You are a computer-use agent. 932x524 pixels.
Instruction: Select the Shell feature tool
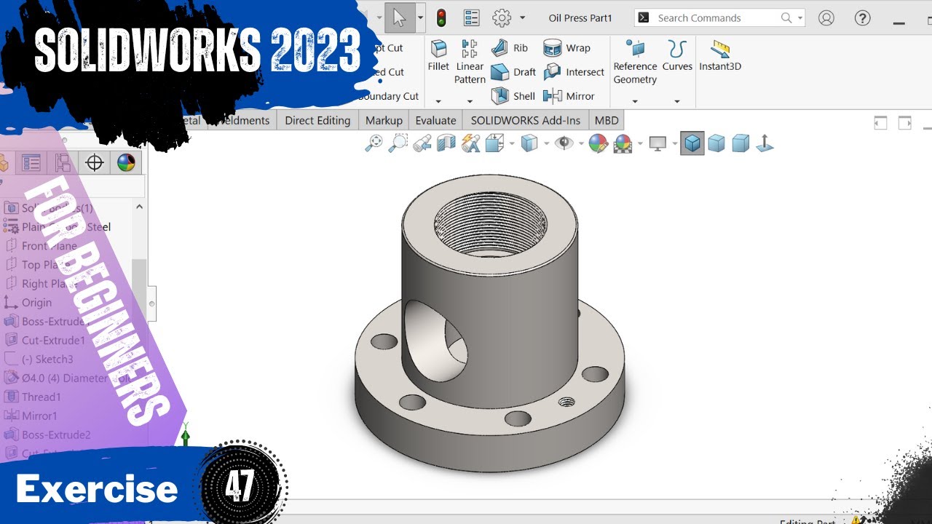[x=513, y=96]
